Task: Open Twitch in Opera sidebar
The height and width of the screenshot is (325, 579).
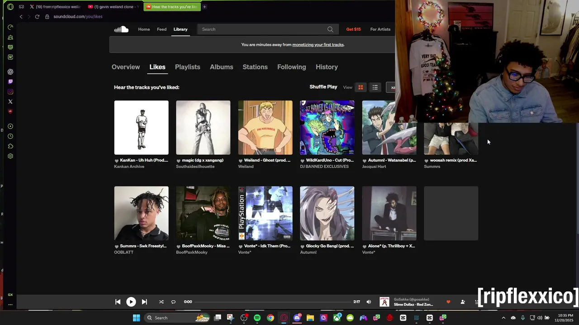Action: 10,82
